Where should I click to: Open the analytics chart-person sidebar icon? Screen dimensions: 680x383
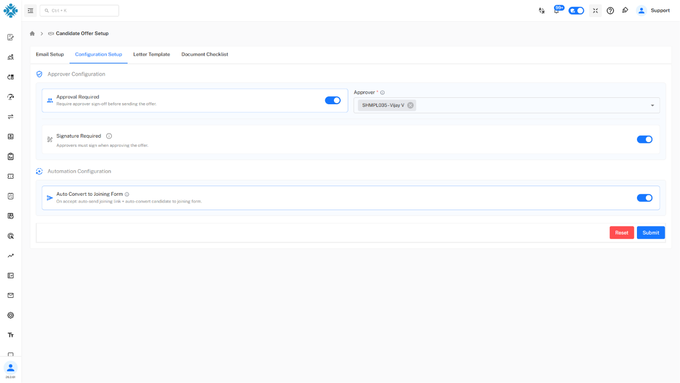coord(11,57)
